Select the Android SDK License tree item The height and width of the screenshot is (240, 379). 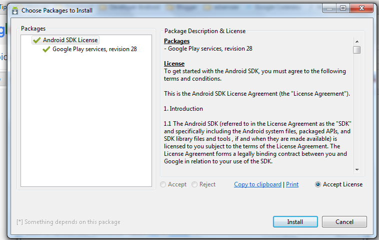point(70,40)
